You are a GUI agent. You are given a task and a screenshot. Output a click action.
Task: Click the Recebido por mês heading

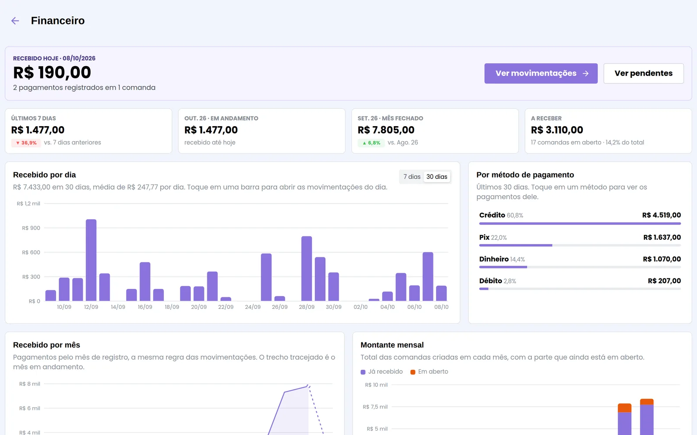pyautogui.click(x=47, y=345)
